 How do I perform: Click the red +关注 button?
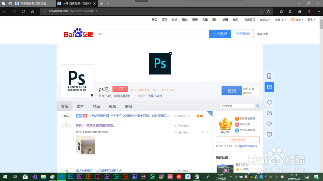click(x=120, y=89)
